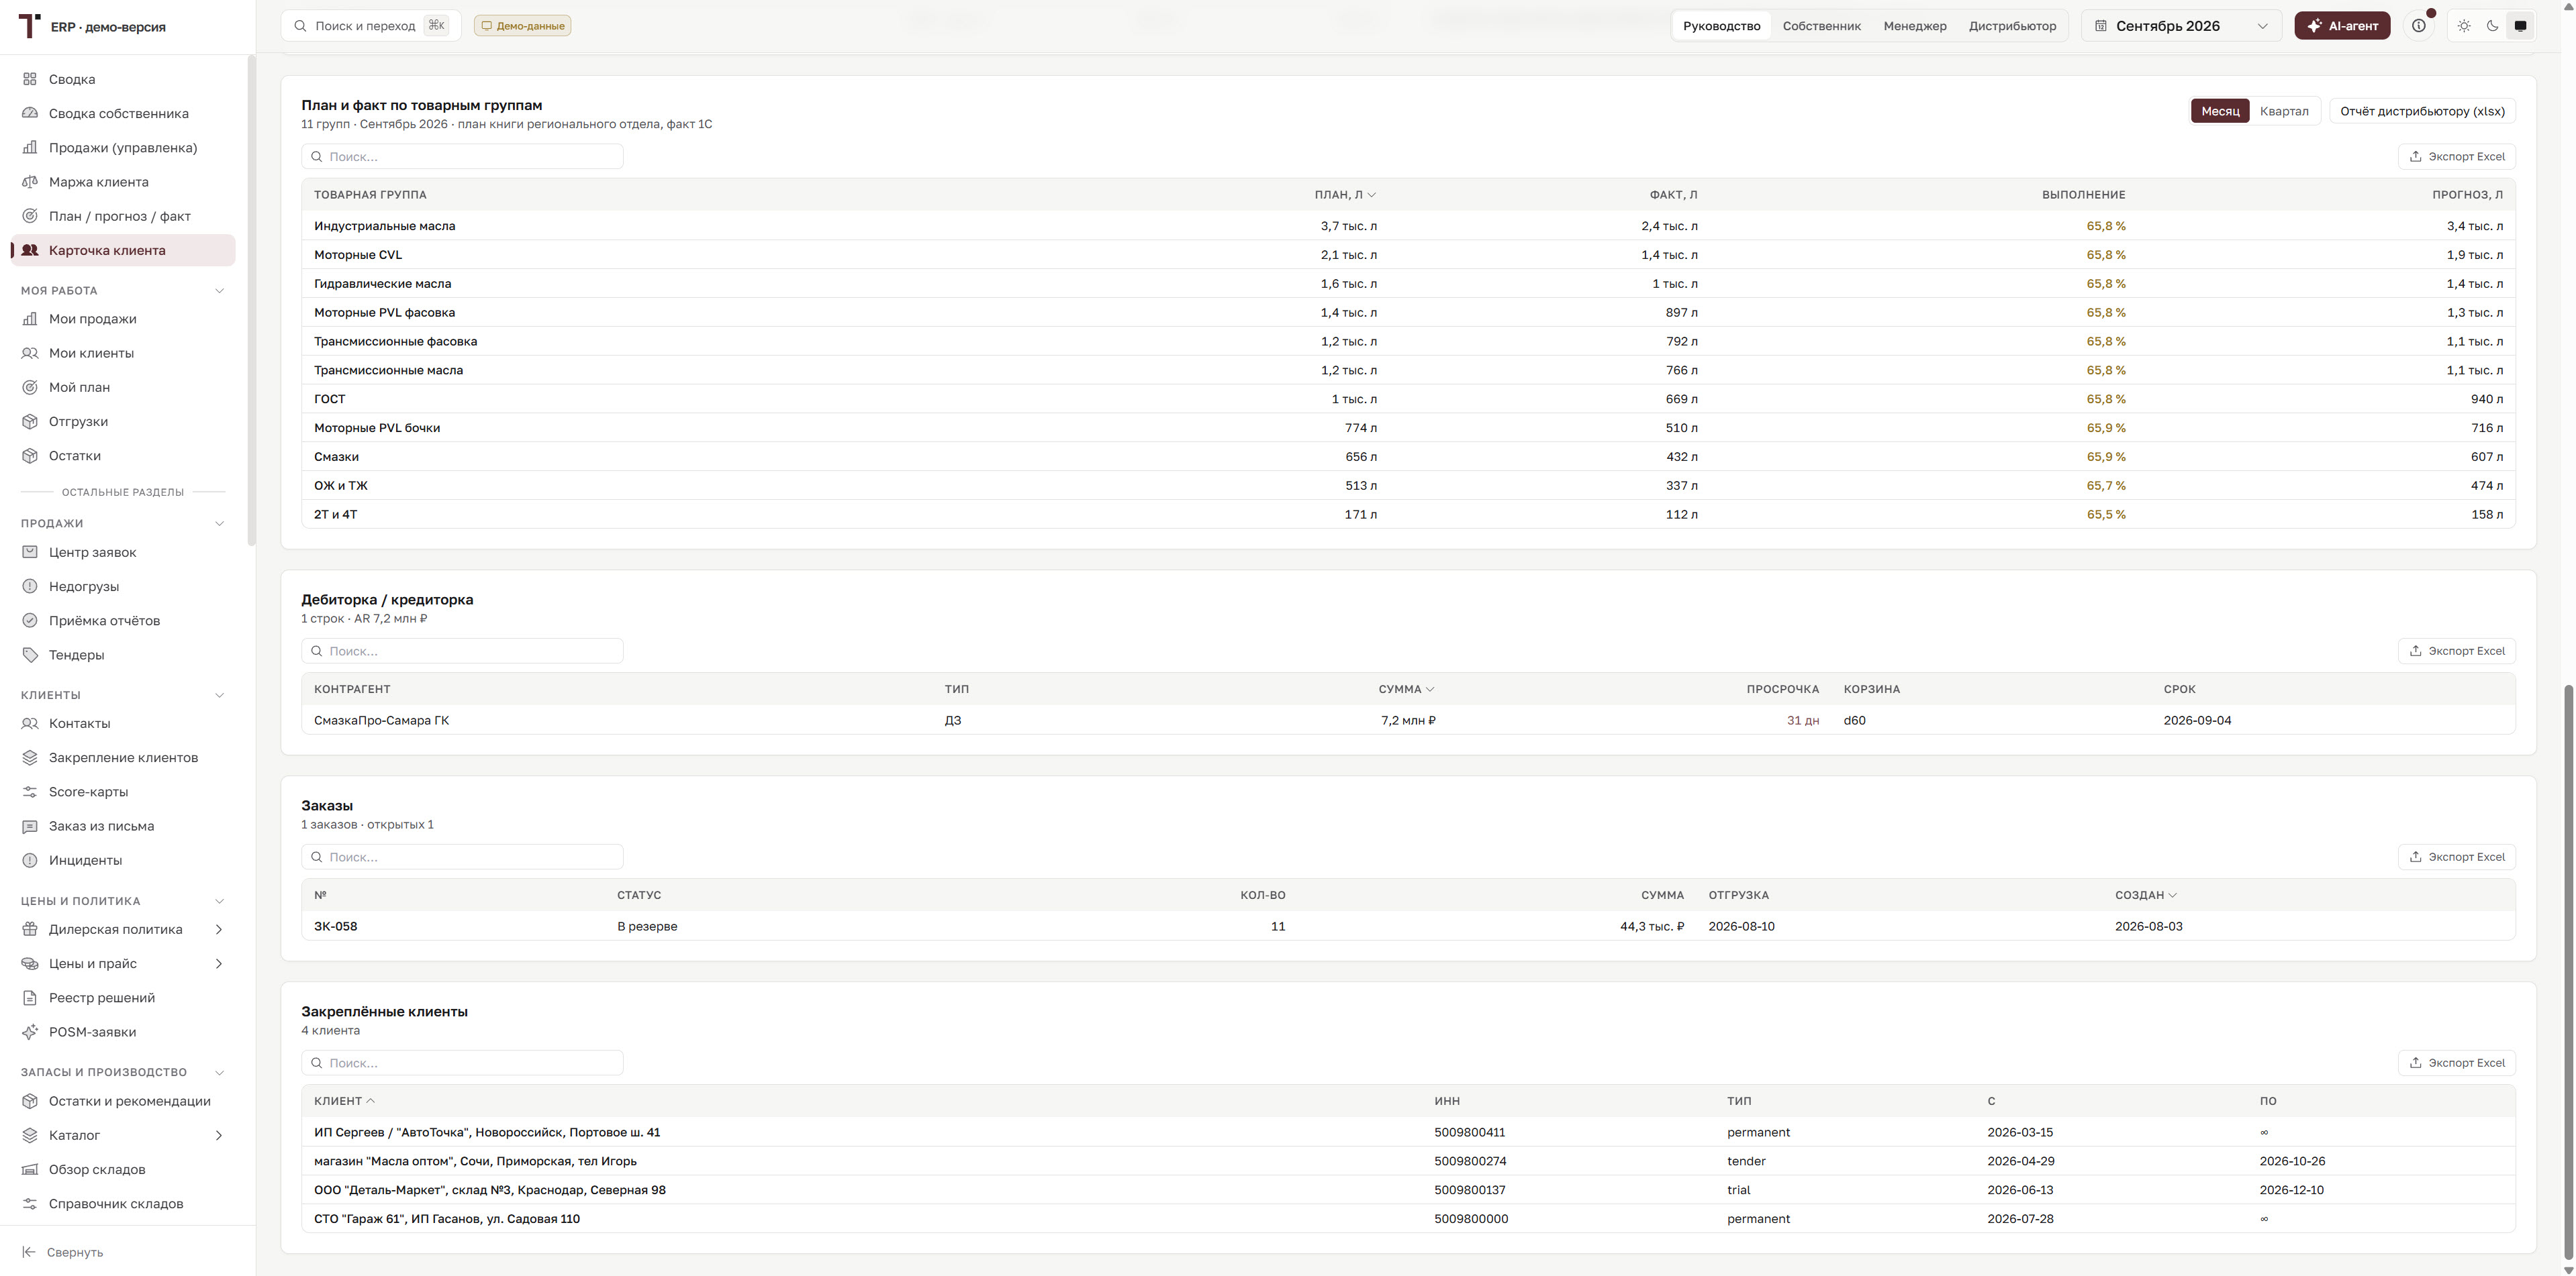Switch to Руководство role tab
This screenshot has height=1276, width=2576.
(1721, 26)
